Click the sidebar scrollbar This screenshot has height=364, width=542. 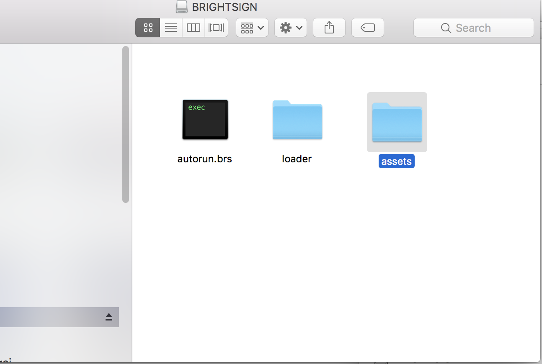tap(126, 124)
